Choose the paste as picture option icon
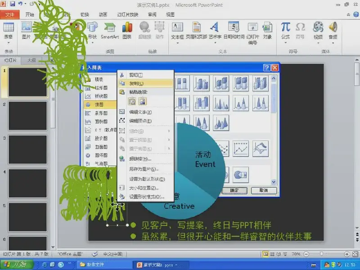360x270 pixels. [x=142, y=101]
